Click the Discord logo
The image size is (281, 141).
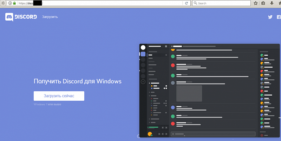[x=21, y=17]
